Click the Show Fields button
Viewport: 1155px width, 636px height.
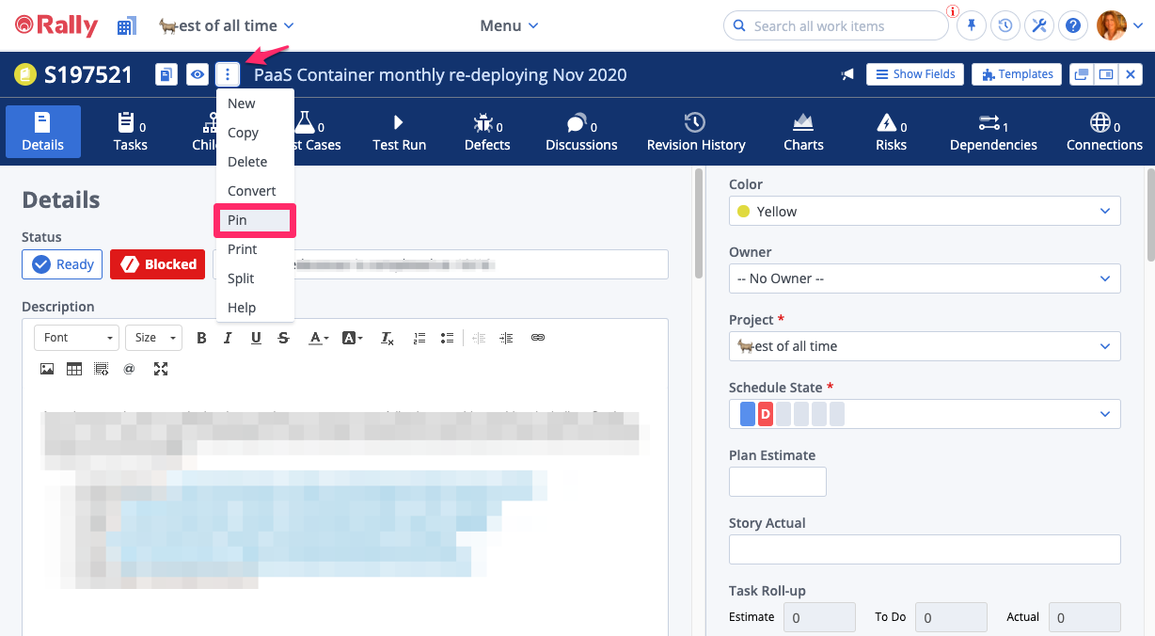pyautogui.click(x=914, y=73)
